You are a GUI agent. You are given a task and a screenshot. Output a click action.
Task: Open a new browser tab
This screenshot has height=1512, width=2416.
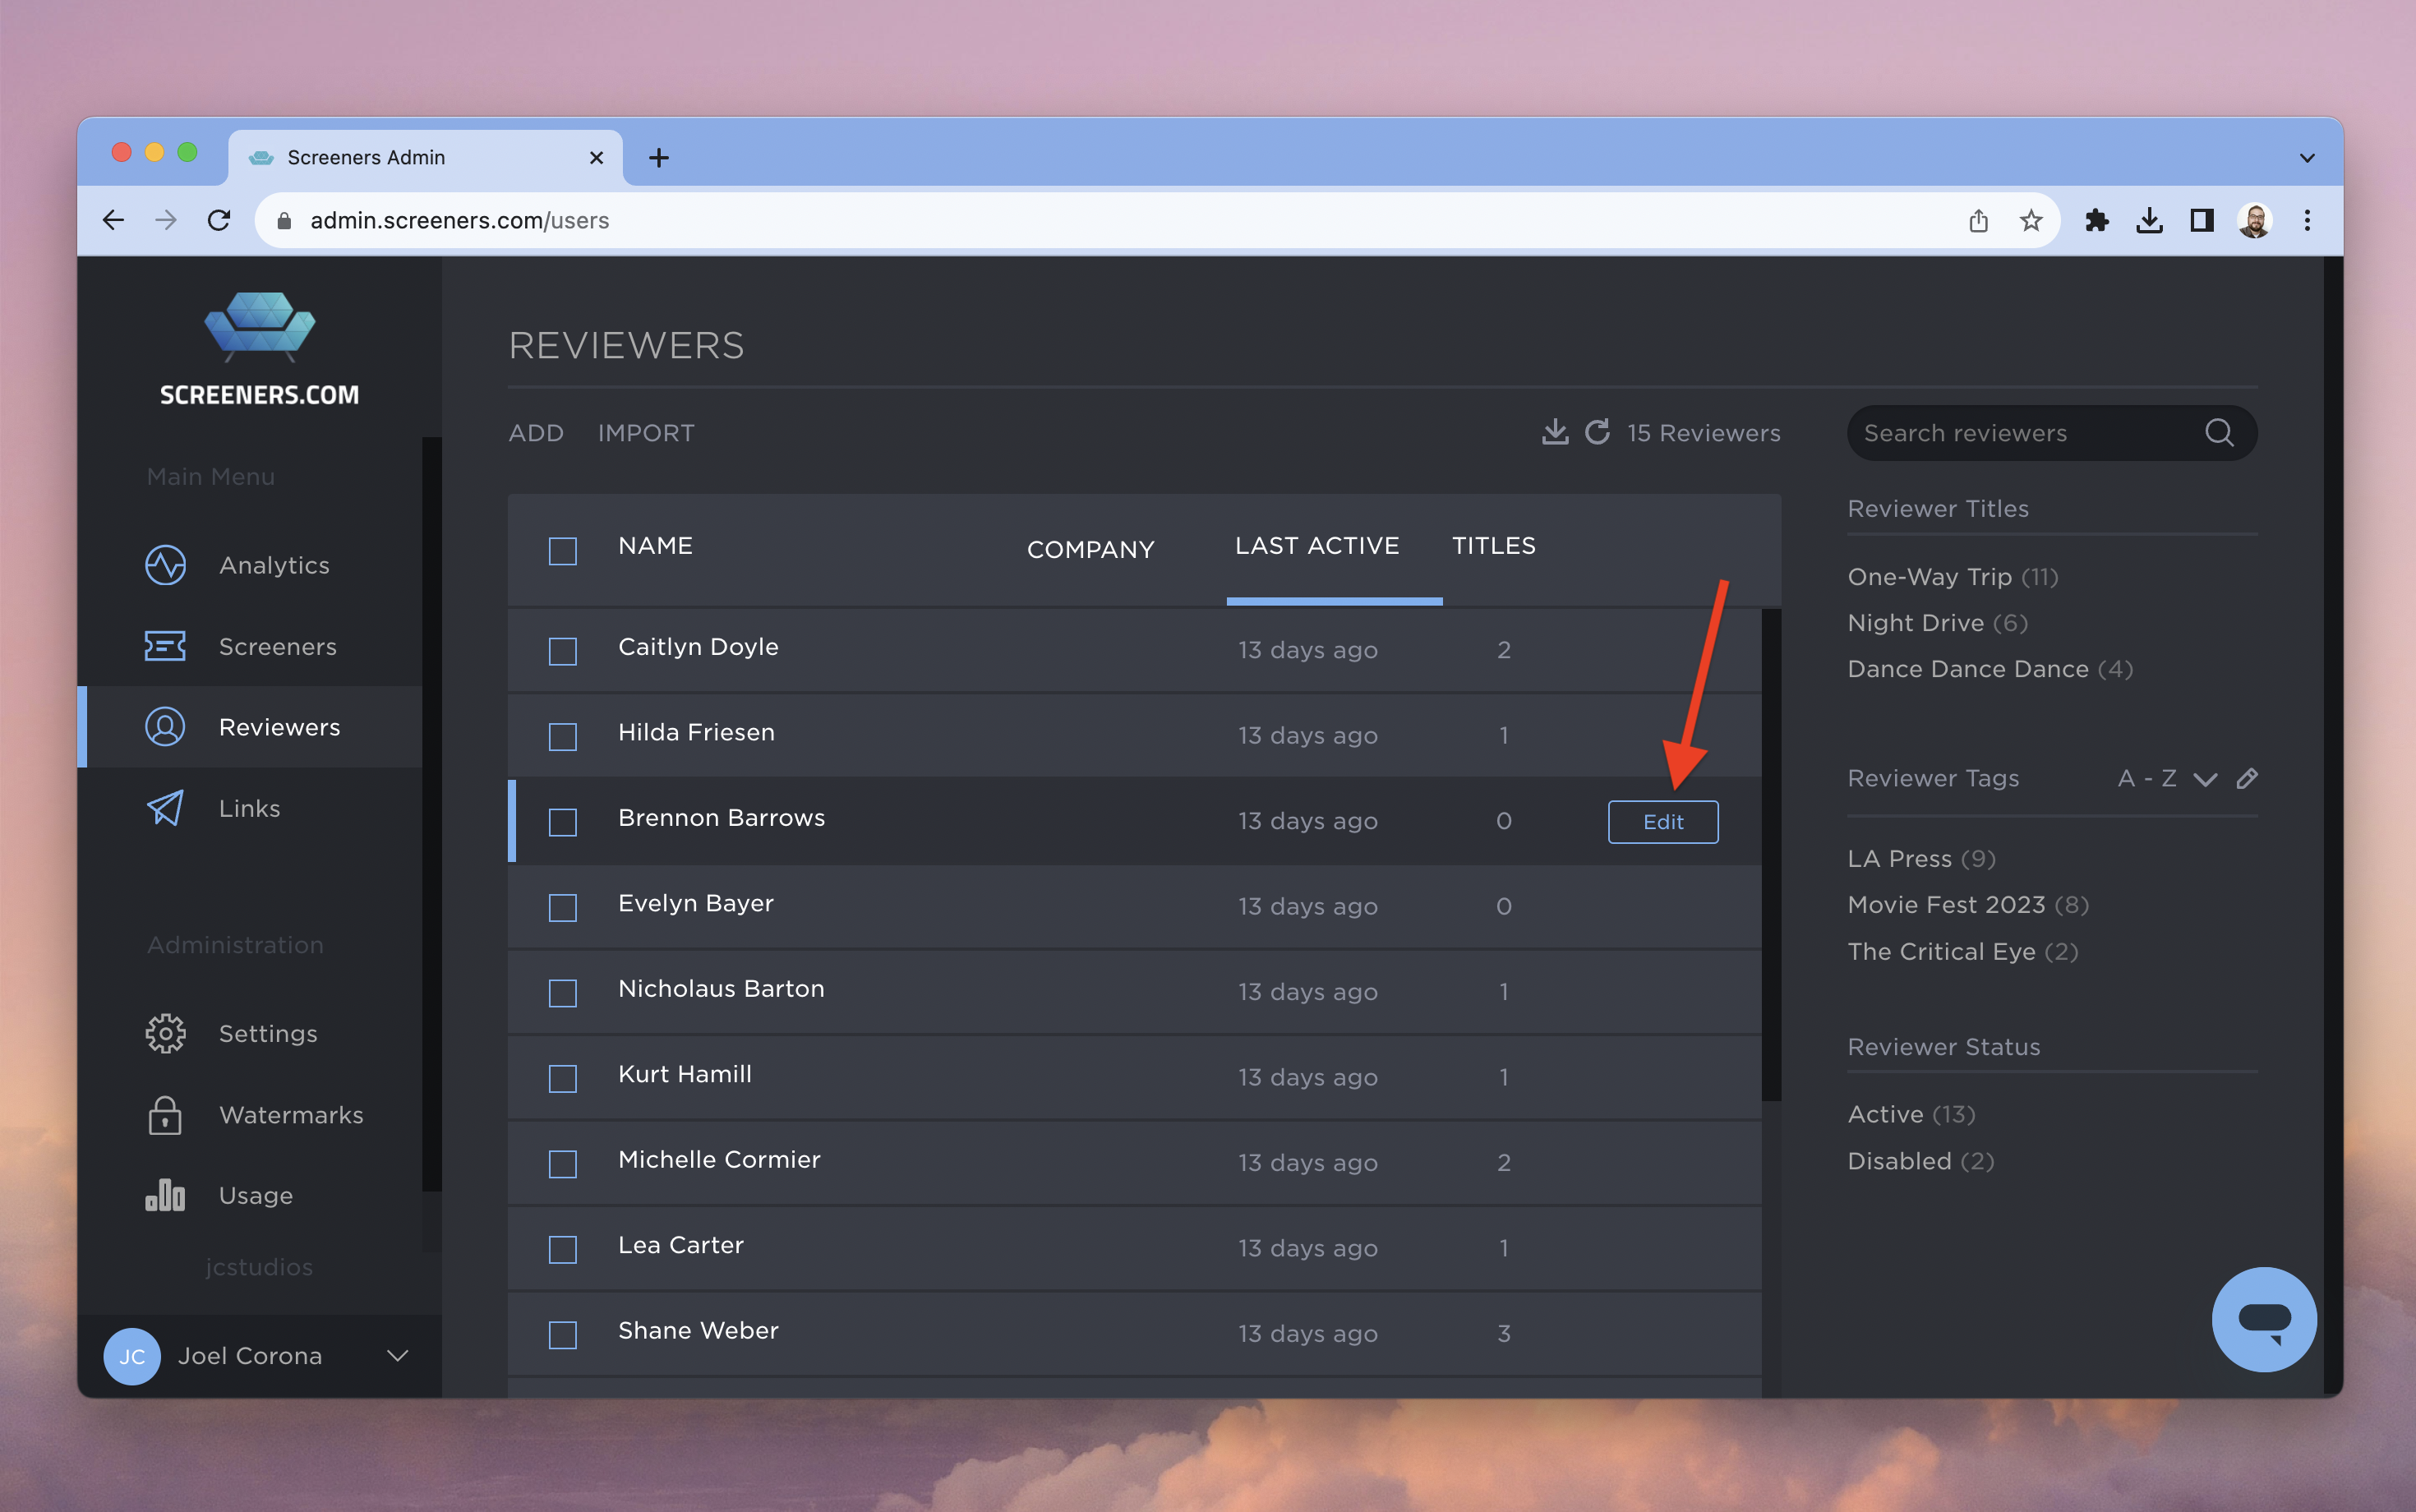click(659, 157)
